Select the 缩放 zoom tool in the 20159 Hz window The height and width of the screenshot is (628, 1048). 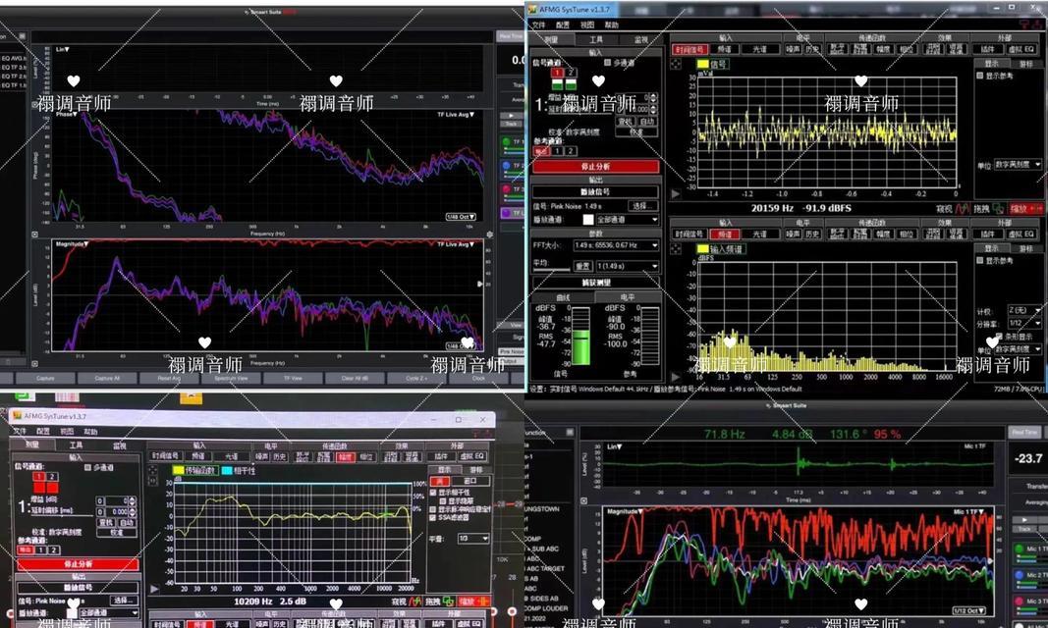click(x=1025, y=209)
